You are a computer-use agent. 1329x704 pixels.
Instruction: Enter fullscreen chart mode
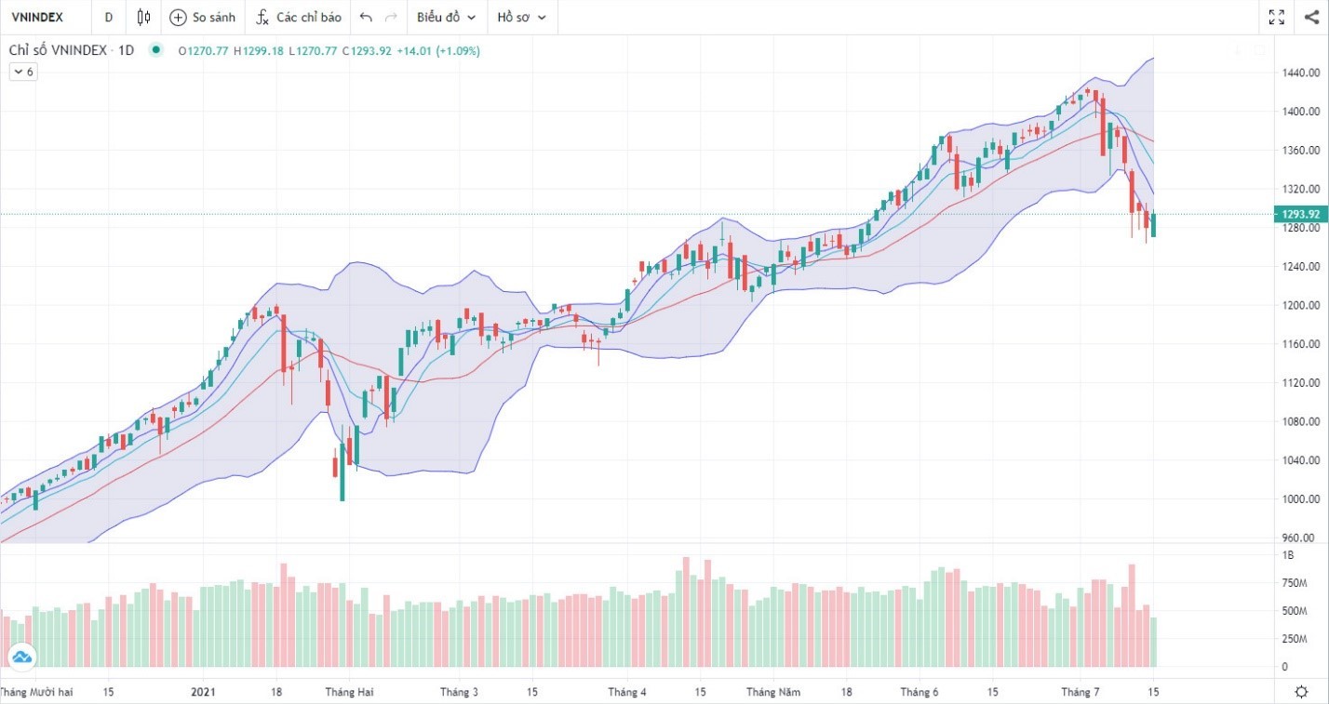(x=1277, y=17)
